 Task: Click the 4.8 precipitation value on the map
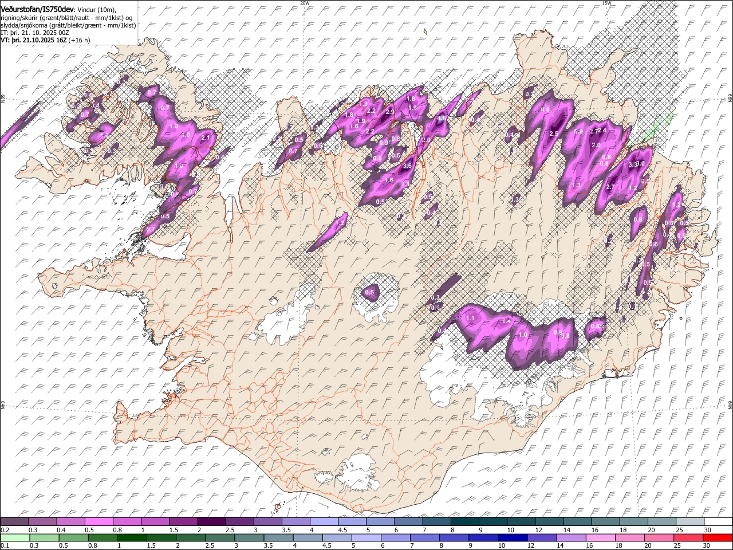coord(442,118)
